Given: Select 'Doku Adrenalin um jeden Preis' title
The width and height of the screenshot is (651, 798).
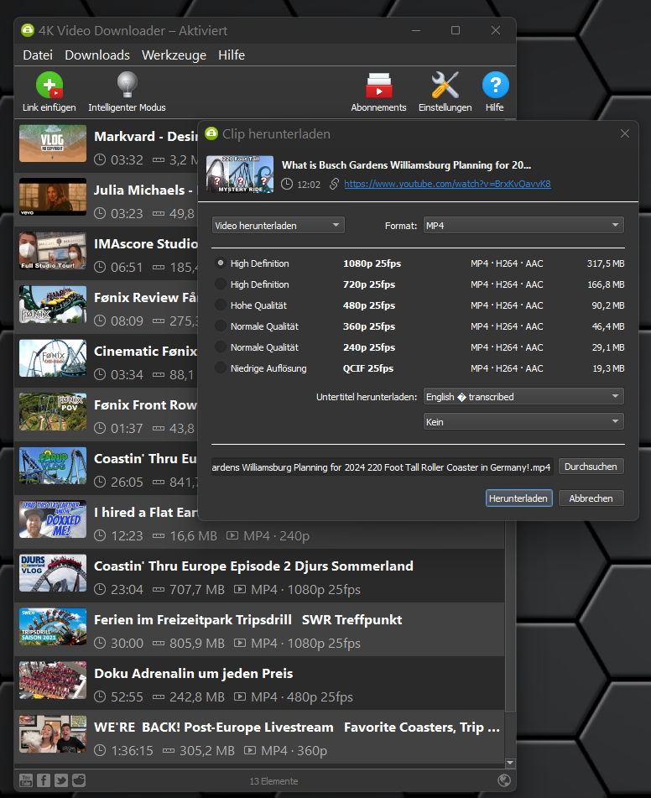Looking at the screenshot, I should coord(194,673).
